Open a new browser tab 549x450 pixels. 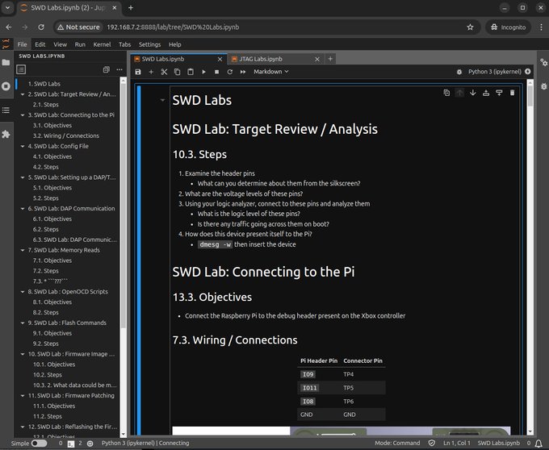[x=131, y=8]
